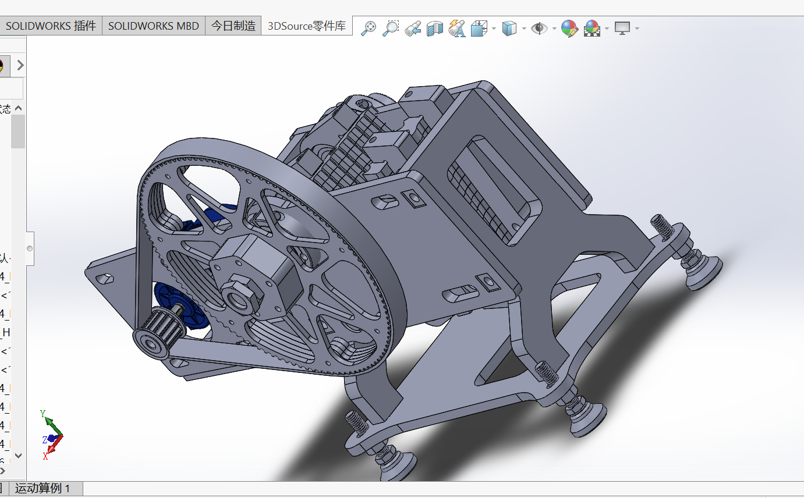804x498 pixels.
Task: Click the View Orientation cube icon
Action: point(479,28)
